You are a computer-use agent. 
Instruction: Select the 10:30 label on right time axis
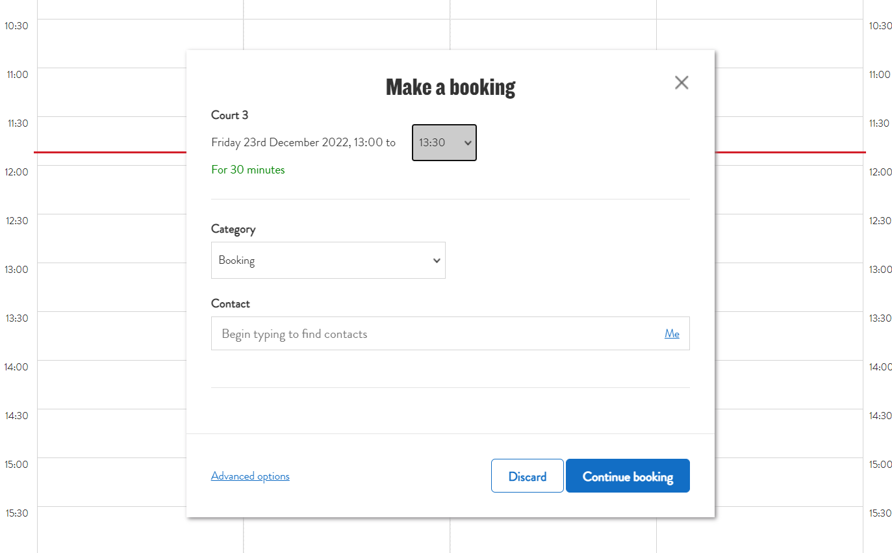click(x=880, y=25)
